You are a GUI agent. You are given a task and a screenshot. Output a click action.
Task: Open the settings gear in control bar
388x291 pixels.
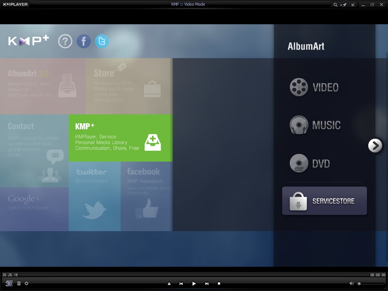point(27,283)
